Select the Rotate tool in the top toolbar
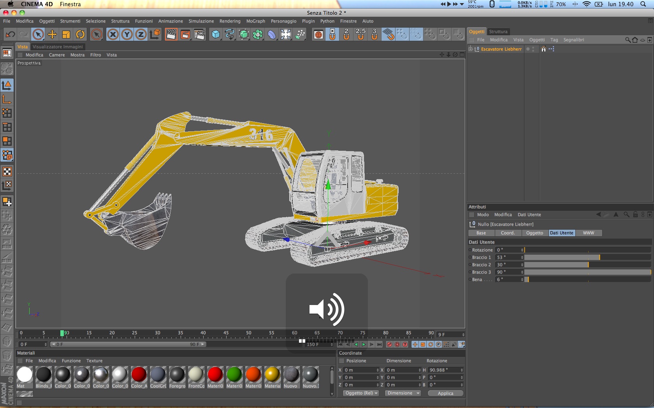The width and height of the screenshot is (654, 408). click(80, 35)
